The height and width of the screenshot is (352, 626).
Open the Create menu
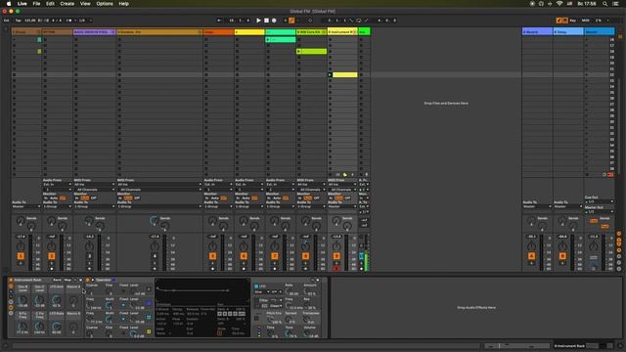(67, 4)
